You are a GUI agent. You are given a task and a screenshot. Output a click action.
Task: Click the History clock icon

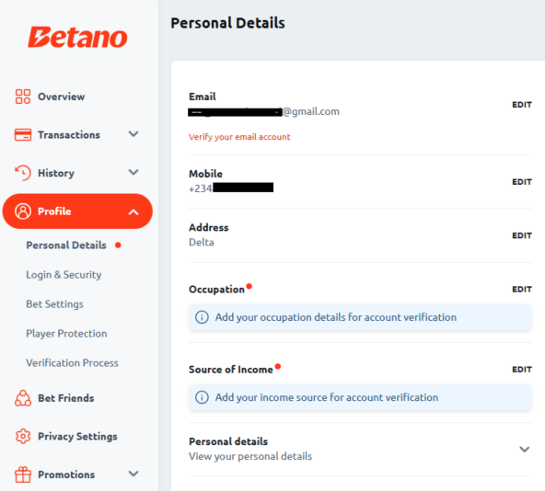pos(23,173)
